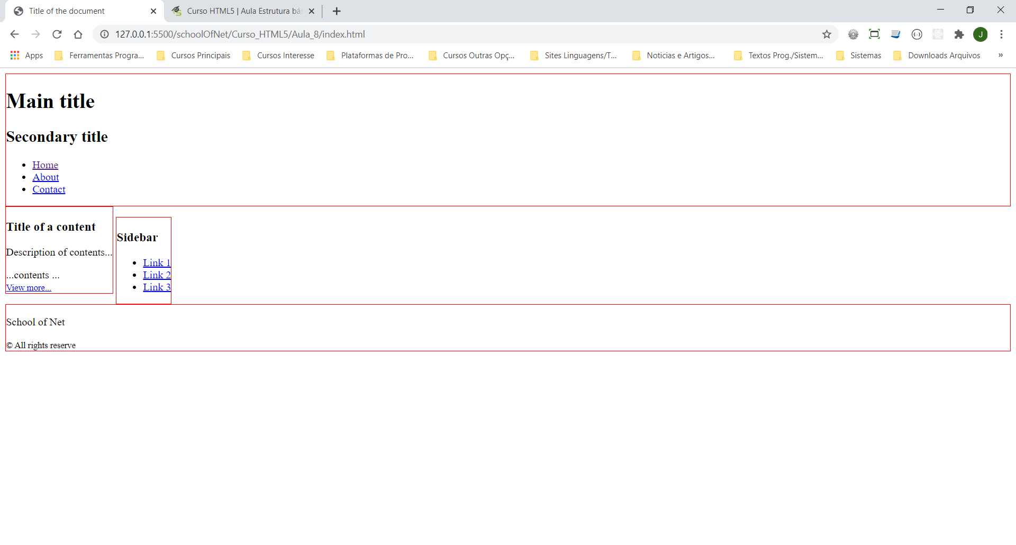
Task: Open Chrome's three-dot menu
Action: pyautogui.click(x=1001, y=34)
